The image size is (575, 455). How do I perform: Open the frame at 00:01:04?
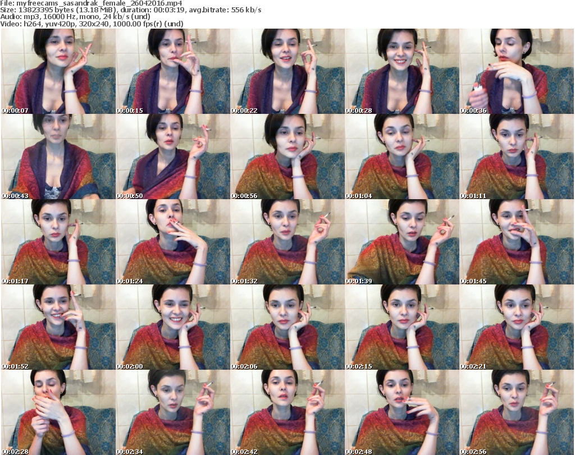(402, 157)
